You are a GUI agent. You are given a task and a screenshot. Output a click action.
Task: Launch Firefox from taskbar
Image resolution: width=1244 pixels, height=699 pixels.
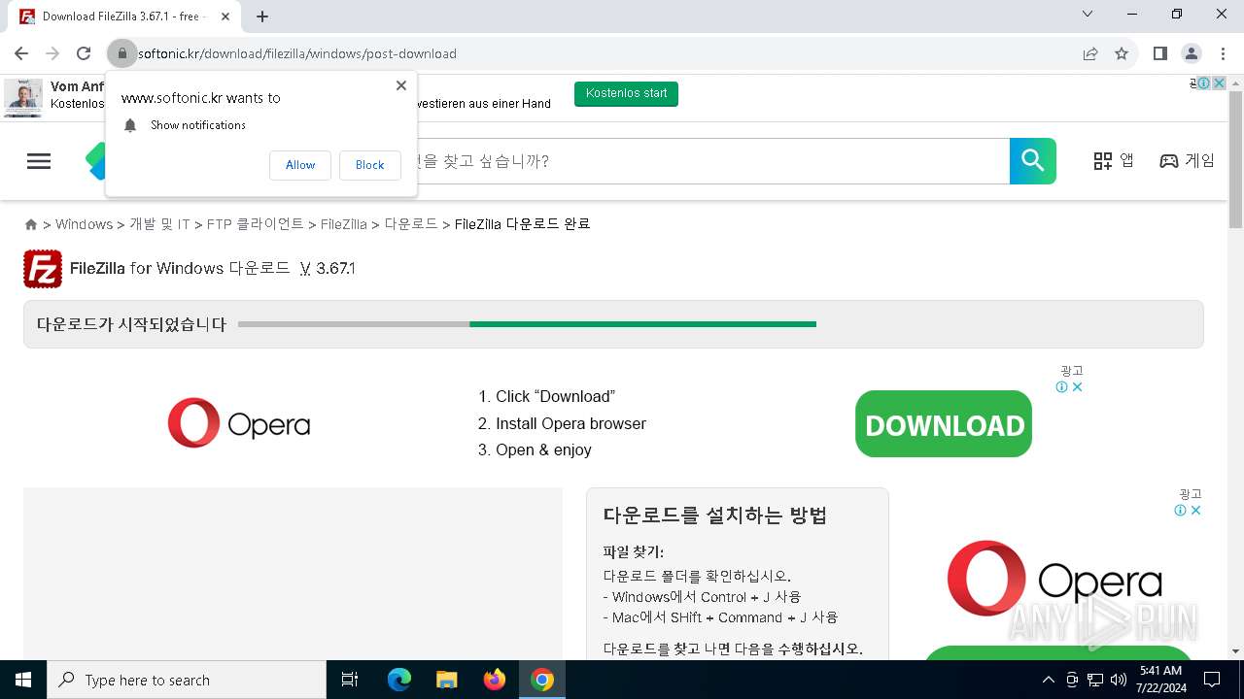[x=495, y=680]
